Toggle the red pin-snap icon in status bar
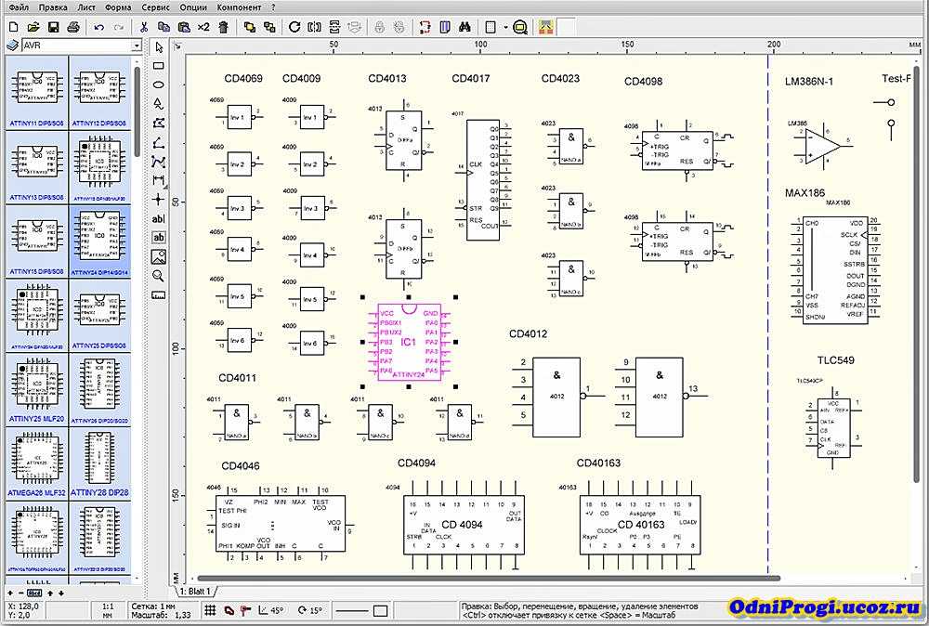The height and width of the screenshot is (626, 929). (246, 610)
